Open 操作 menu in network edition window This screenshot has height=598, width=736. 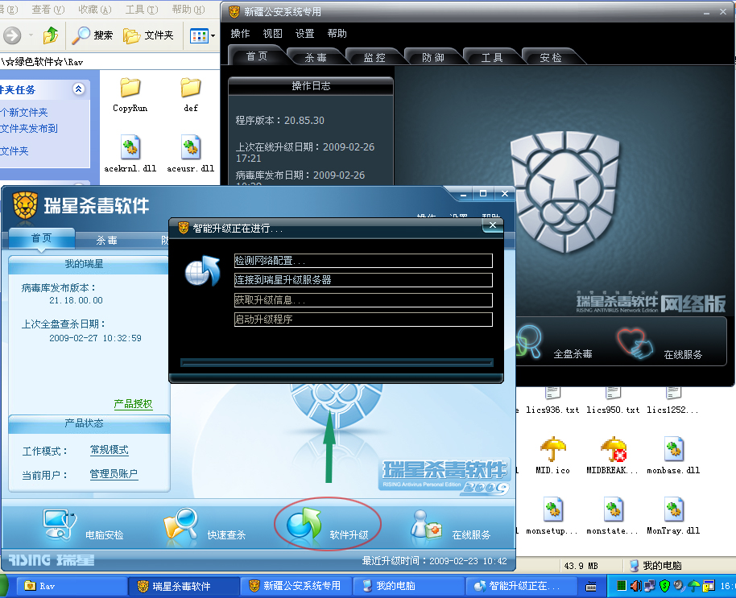[240, 33]
